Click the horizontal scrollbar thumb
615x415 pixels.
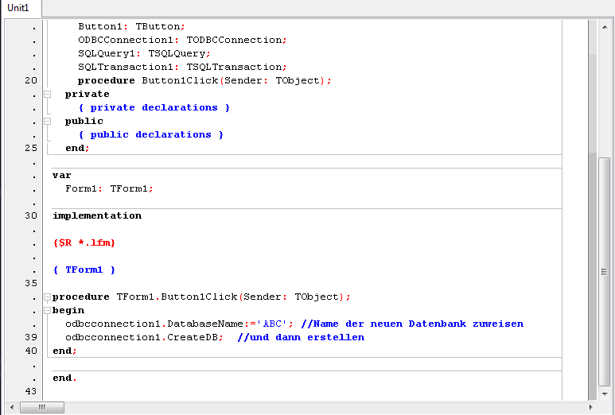click(x=41, y=407)
